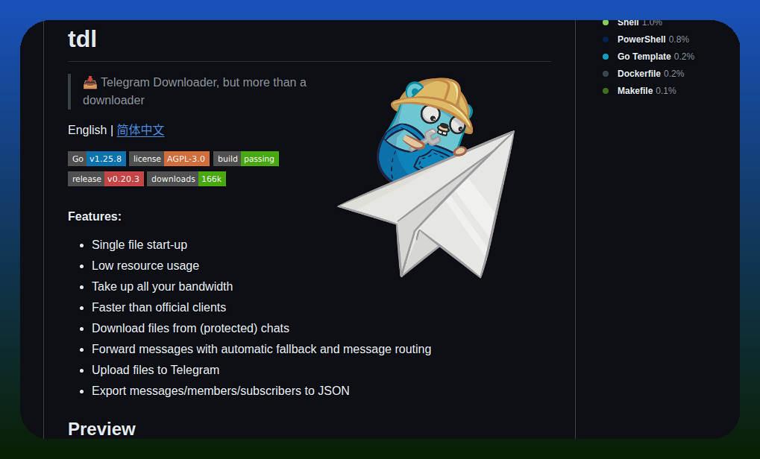This screenshot has width=760, height=459.
Task: Open the 简体中文 language link
Action: pos(140,130)
